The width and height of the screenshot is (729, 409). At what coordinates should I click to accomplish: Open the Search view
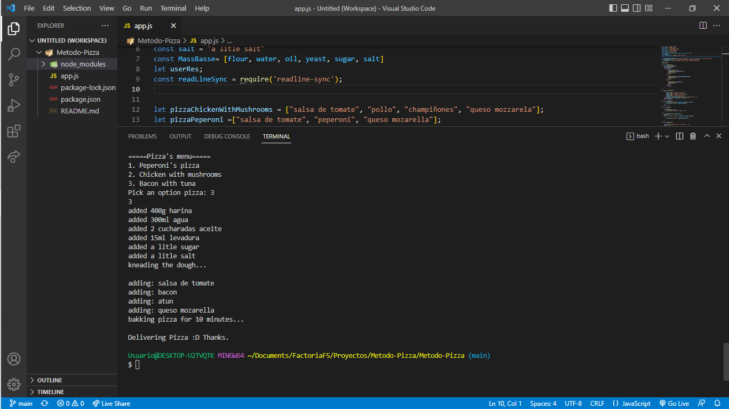tap(13, 54)
